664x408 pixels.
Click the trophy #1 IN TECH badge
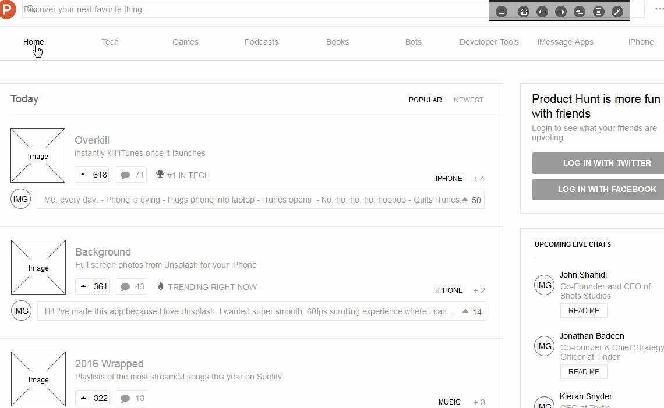pos(182,175)
